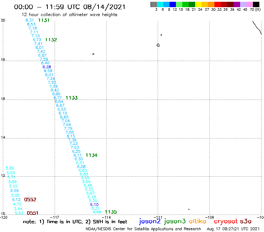Click the 7.04 wave height value

[x=66, y=121]
